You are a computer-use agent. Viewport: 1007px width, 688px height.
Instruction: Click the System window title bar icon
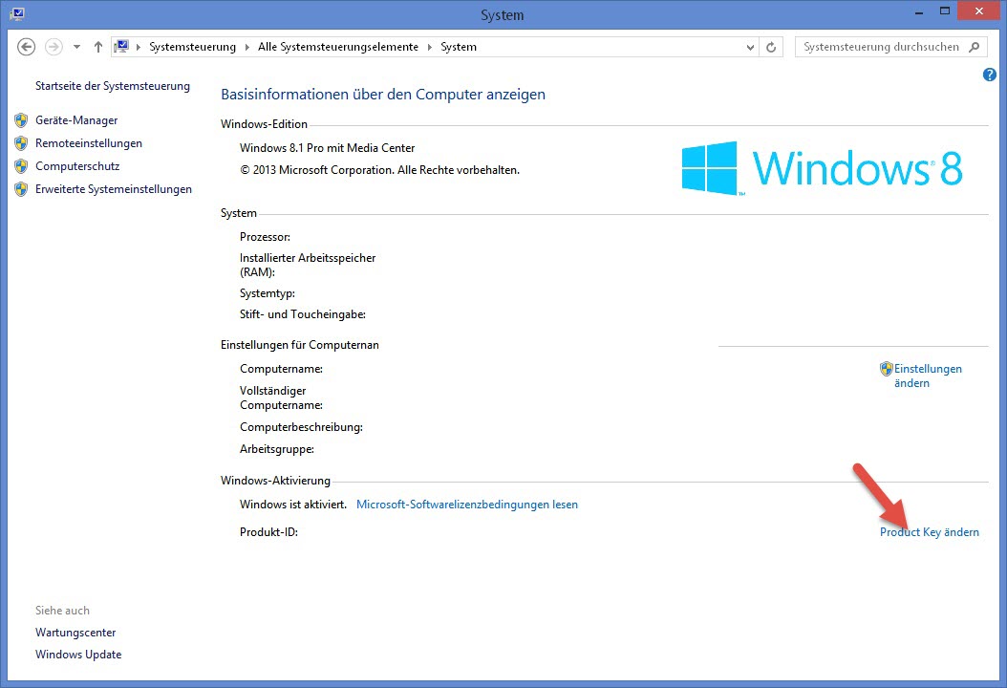tap(17, 12)
